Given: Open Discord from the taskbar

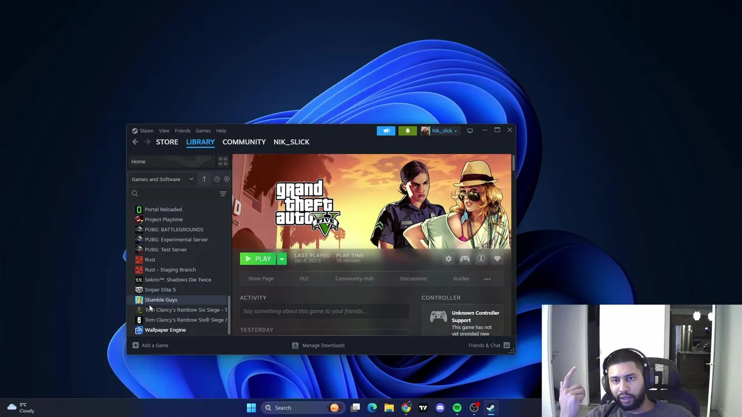Looking at the screenshot, I should (440, 408).
